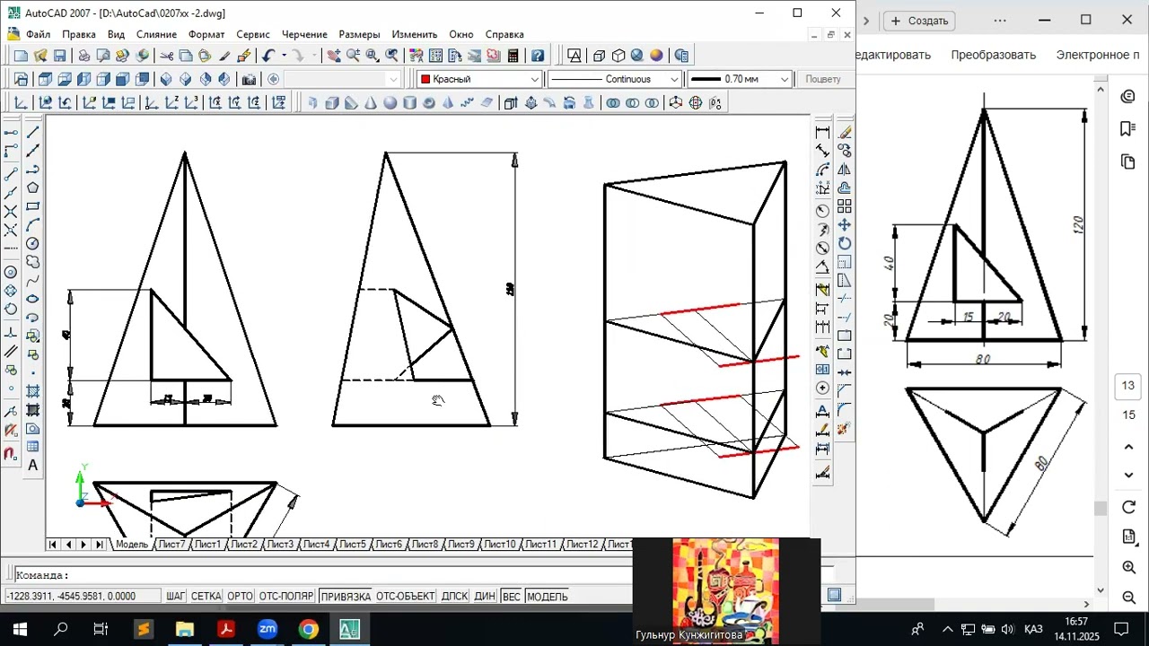Click the first layout tab arrow
The width and height of the screenshot is (1149, 646).
click(53, 545)
